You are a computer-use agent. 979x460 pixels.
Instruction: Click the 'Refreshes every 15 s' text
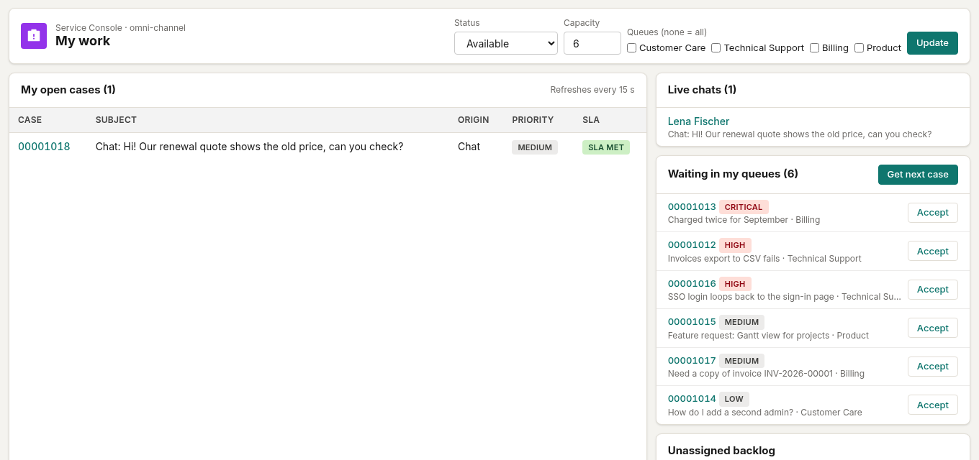(x=592, y=90)
